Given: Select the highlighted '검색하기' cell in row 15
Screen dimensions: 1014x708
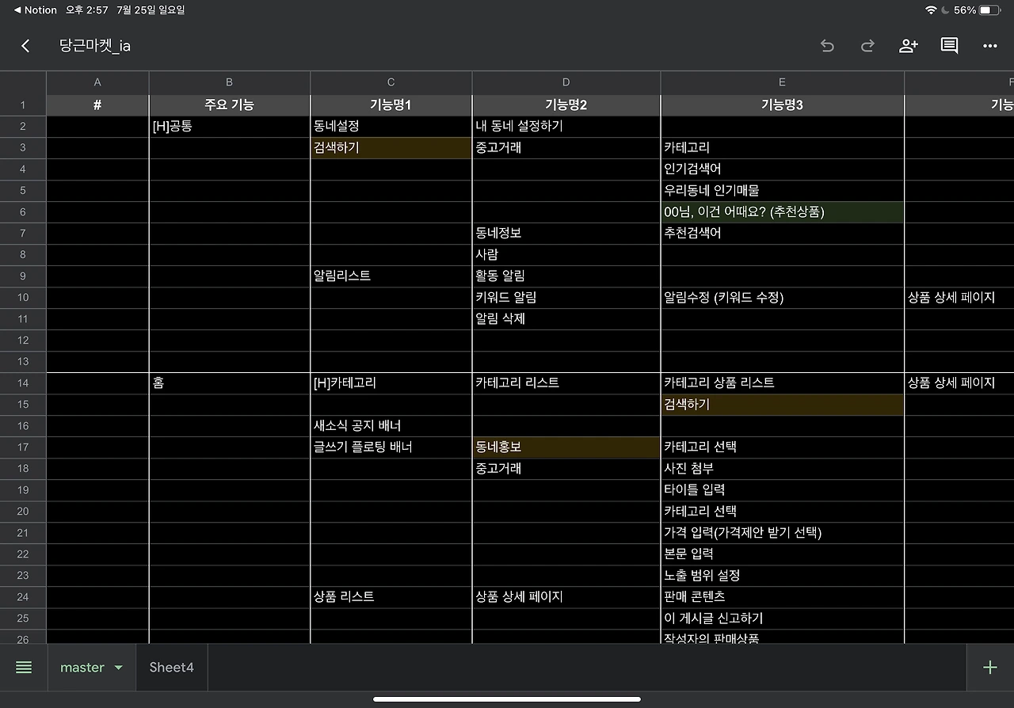Looking at the screenshot, I should (x=783, y=405).
